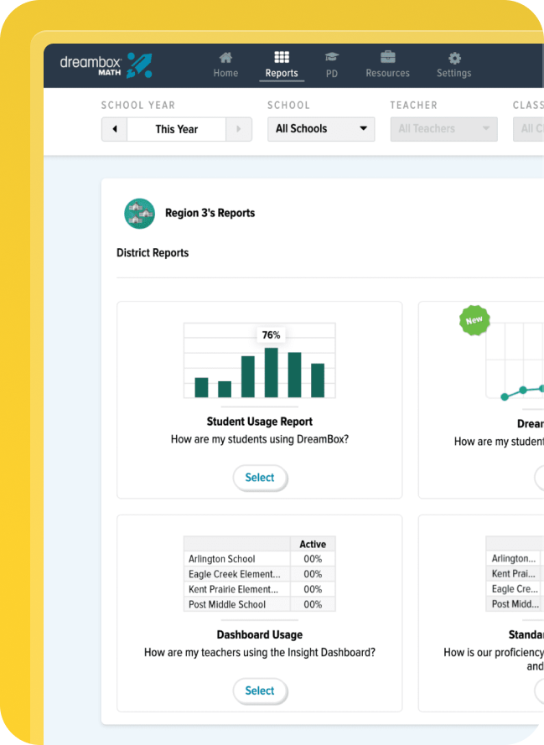Viewport: 544px width, 745px height.
Task: Click the Region 3 district avatar icon
Action: 139,214
